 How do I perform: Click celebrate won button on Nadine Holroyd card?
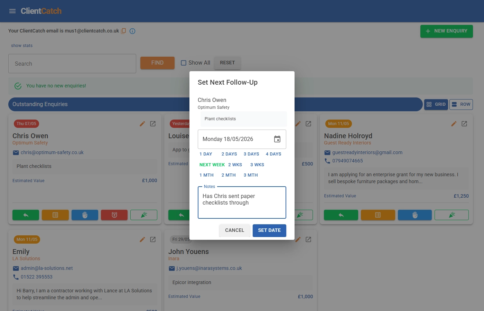click(x=452, y=215)
